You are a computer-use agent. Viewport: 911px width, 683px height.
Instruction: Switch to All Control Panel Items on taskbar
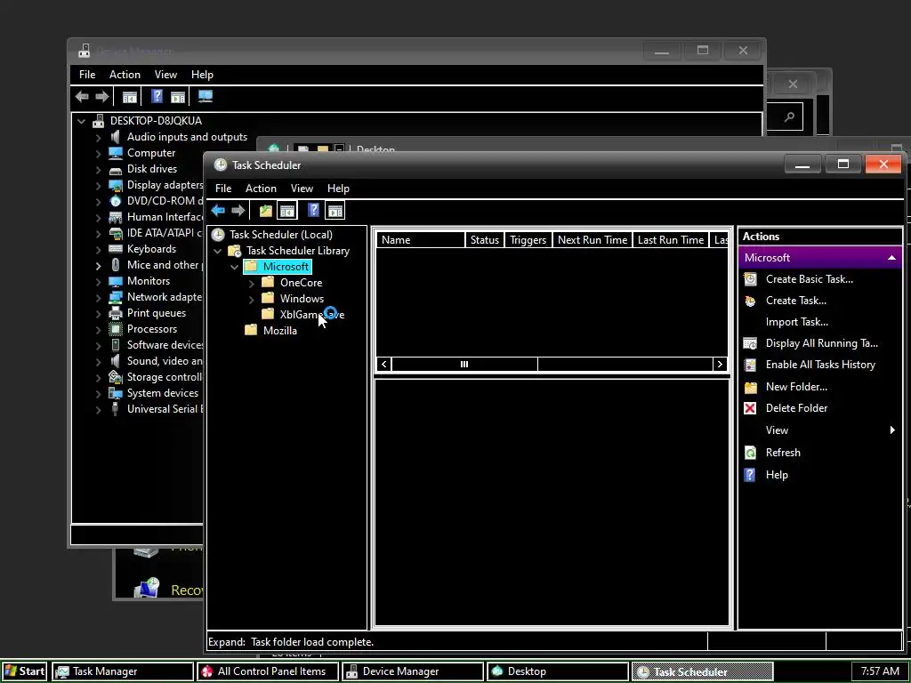tap(268, 671)
